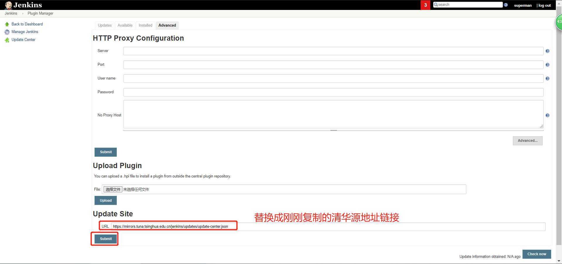Screen dimensions: 562x264
Task: Submit the HTTP Proxy Configuration form
Action: click(106, 152)
